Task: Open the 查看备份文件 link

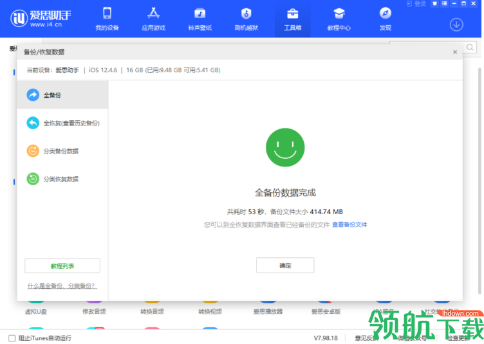Action: coord(349,224)
